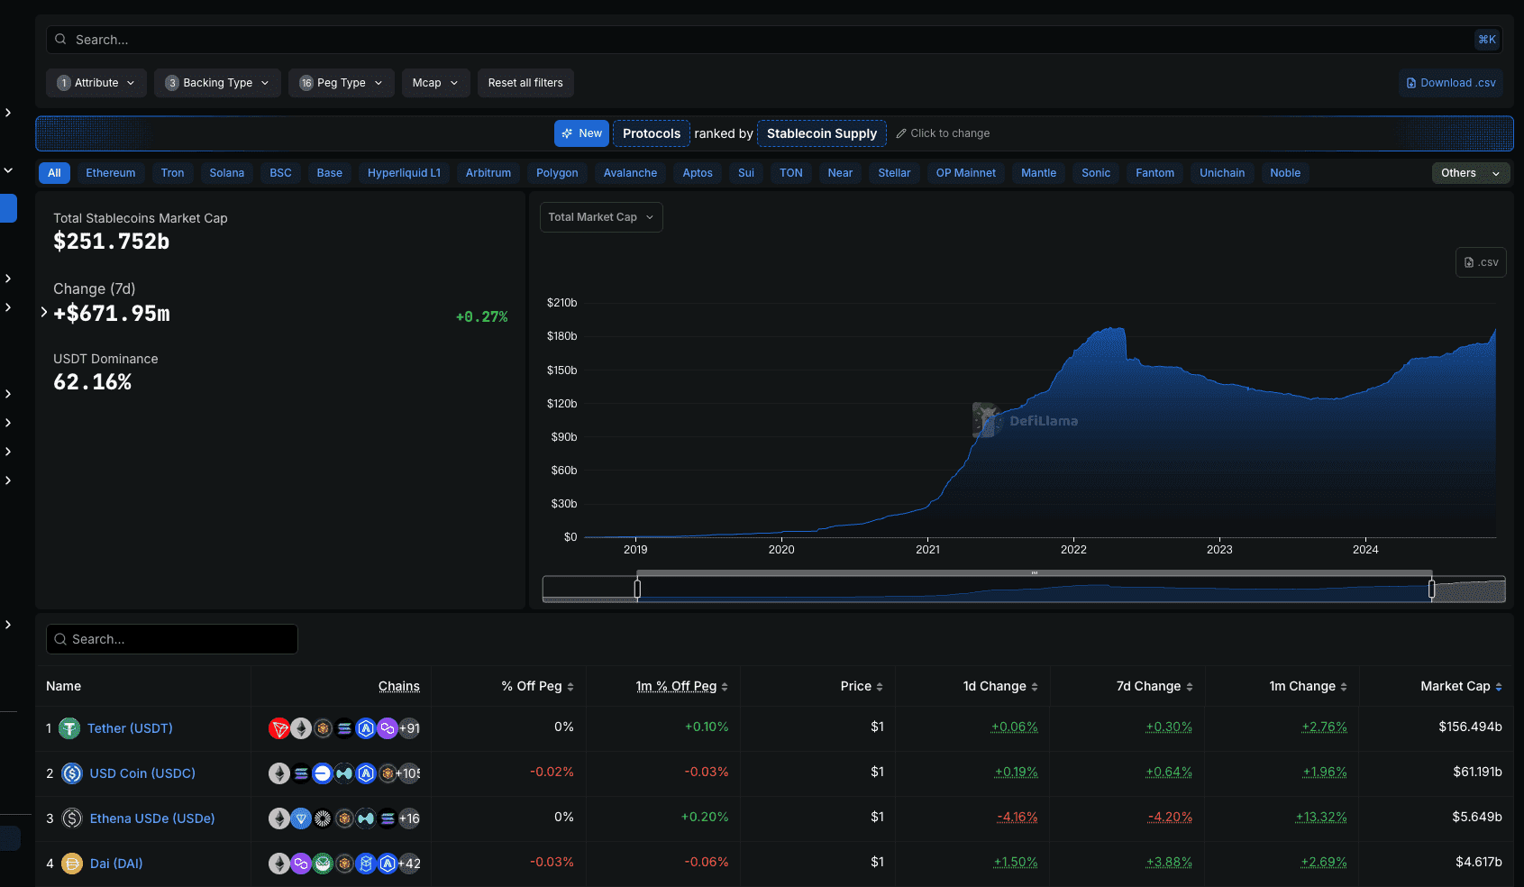This screenshot has height=887, width=1524.
Task: Open the Attribute filter dropdown
Action: (x=96, y=83)
